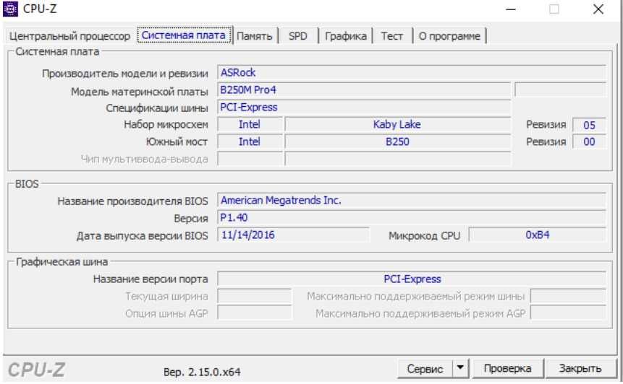This screenshot has width=623, height=384.
Task: Click the Название производителя BIOS label
Action: click(132, 201)
